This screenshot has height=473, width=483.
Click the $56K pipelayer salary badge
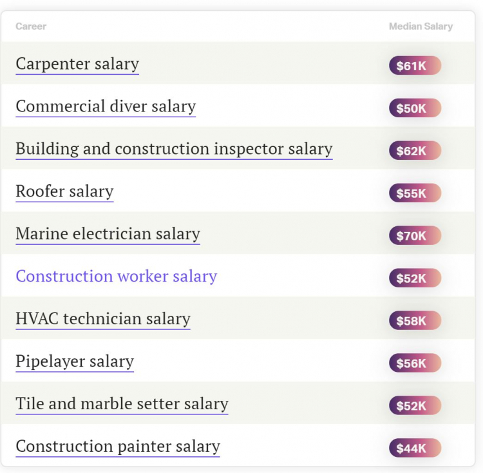tap(415, 363)
